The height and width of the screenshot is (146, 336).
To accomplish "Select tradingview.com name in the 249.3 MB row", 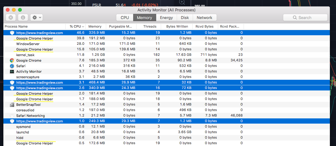I will pos(39,121).
